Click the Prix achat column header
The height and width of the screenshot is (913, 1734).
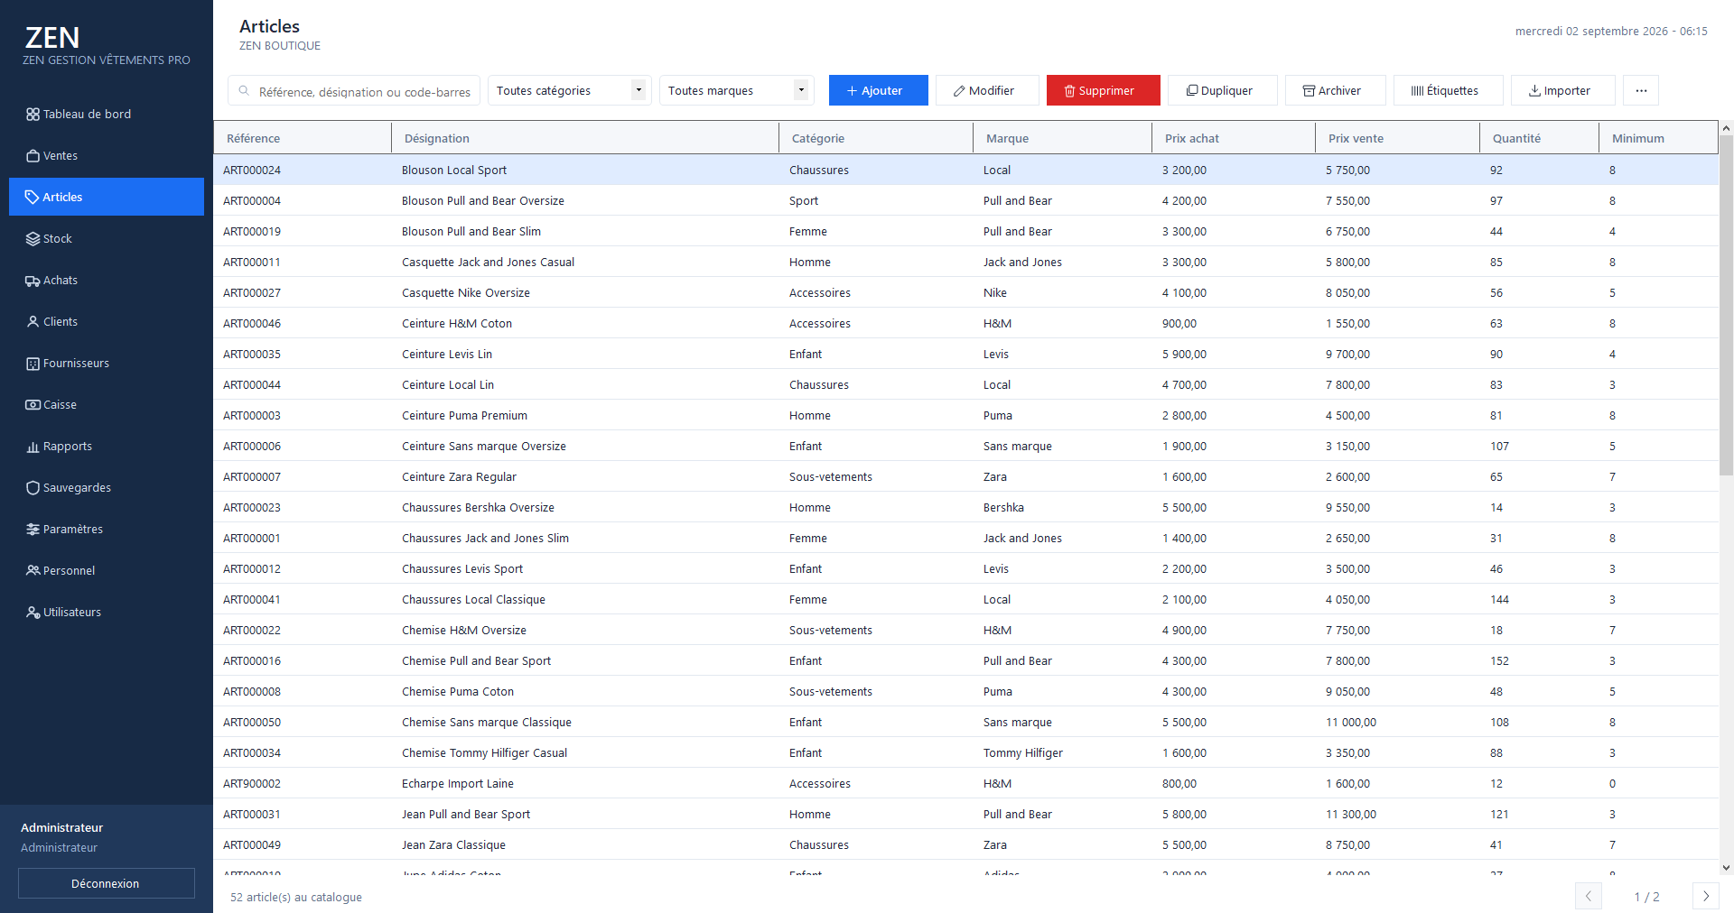[x=1234, y=138]
